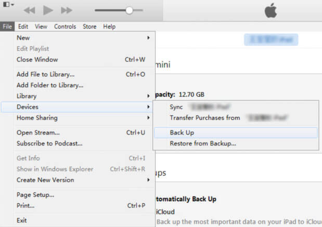Click the Automatically Back Up heading
The height and width of the screenshot is (227, 322).
point(186,199)
